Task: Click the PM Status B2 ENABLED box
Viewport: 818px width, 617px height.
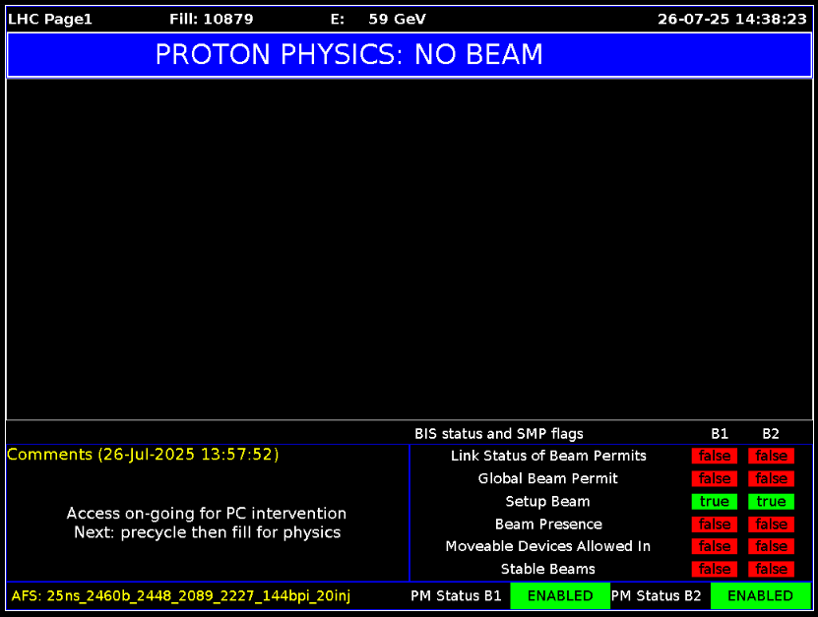Action: pos(760,595)
